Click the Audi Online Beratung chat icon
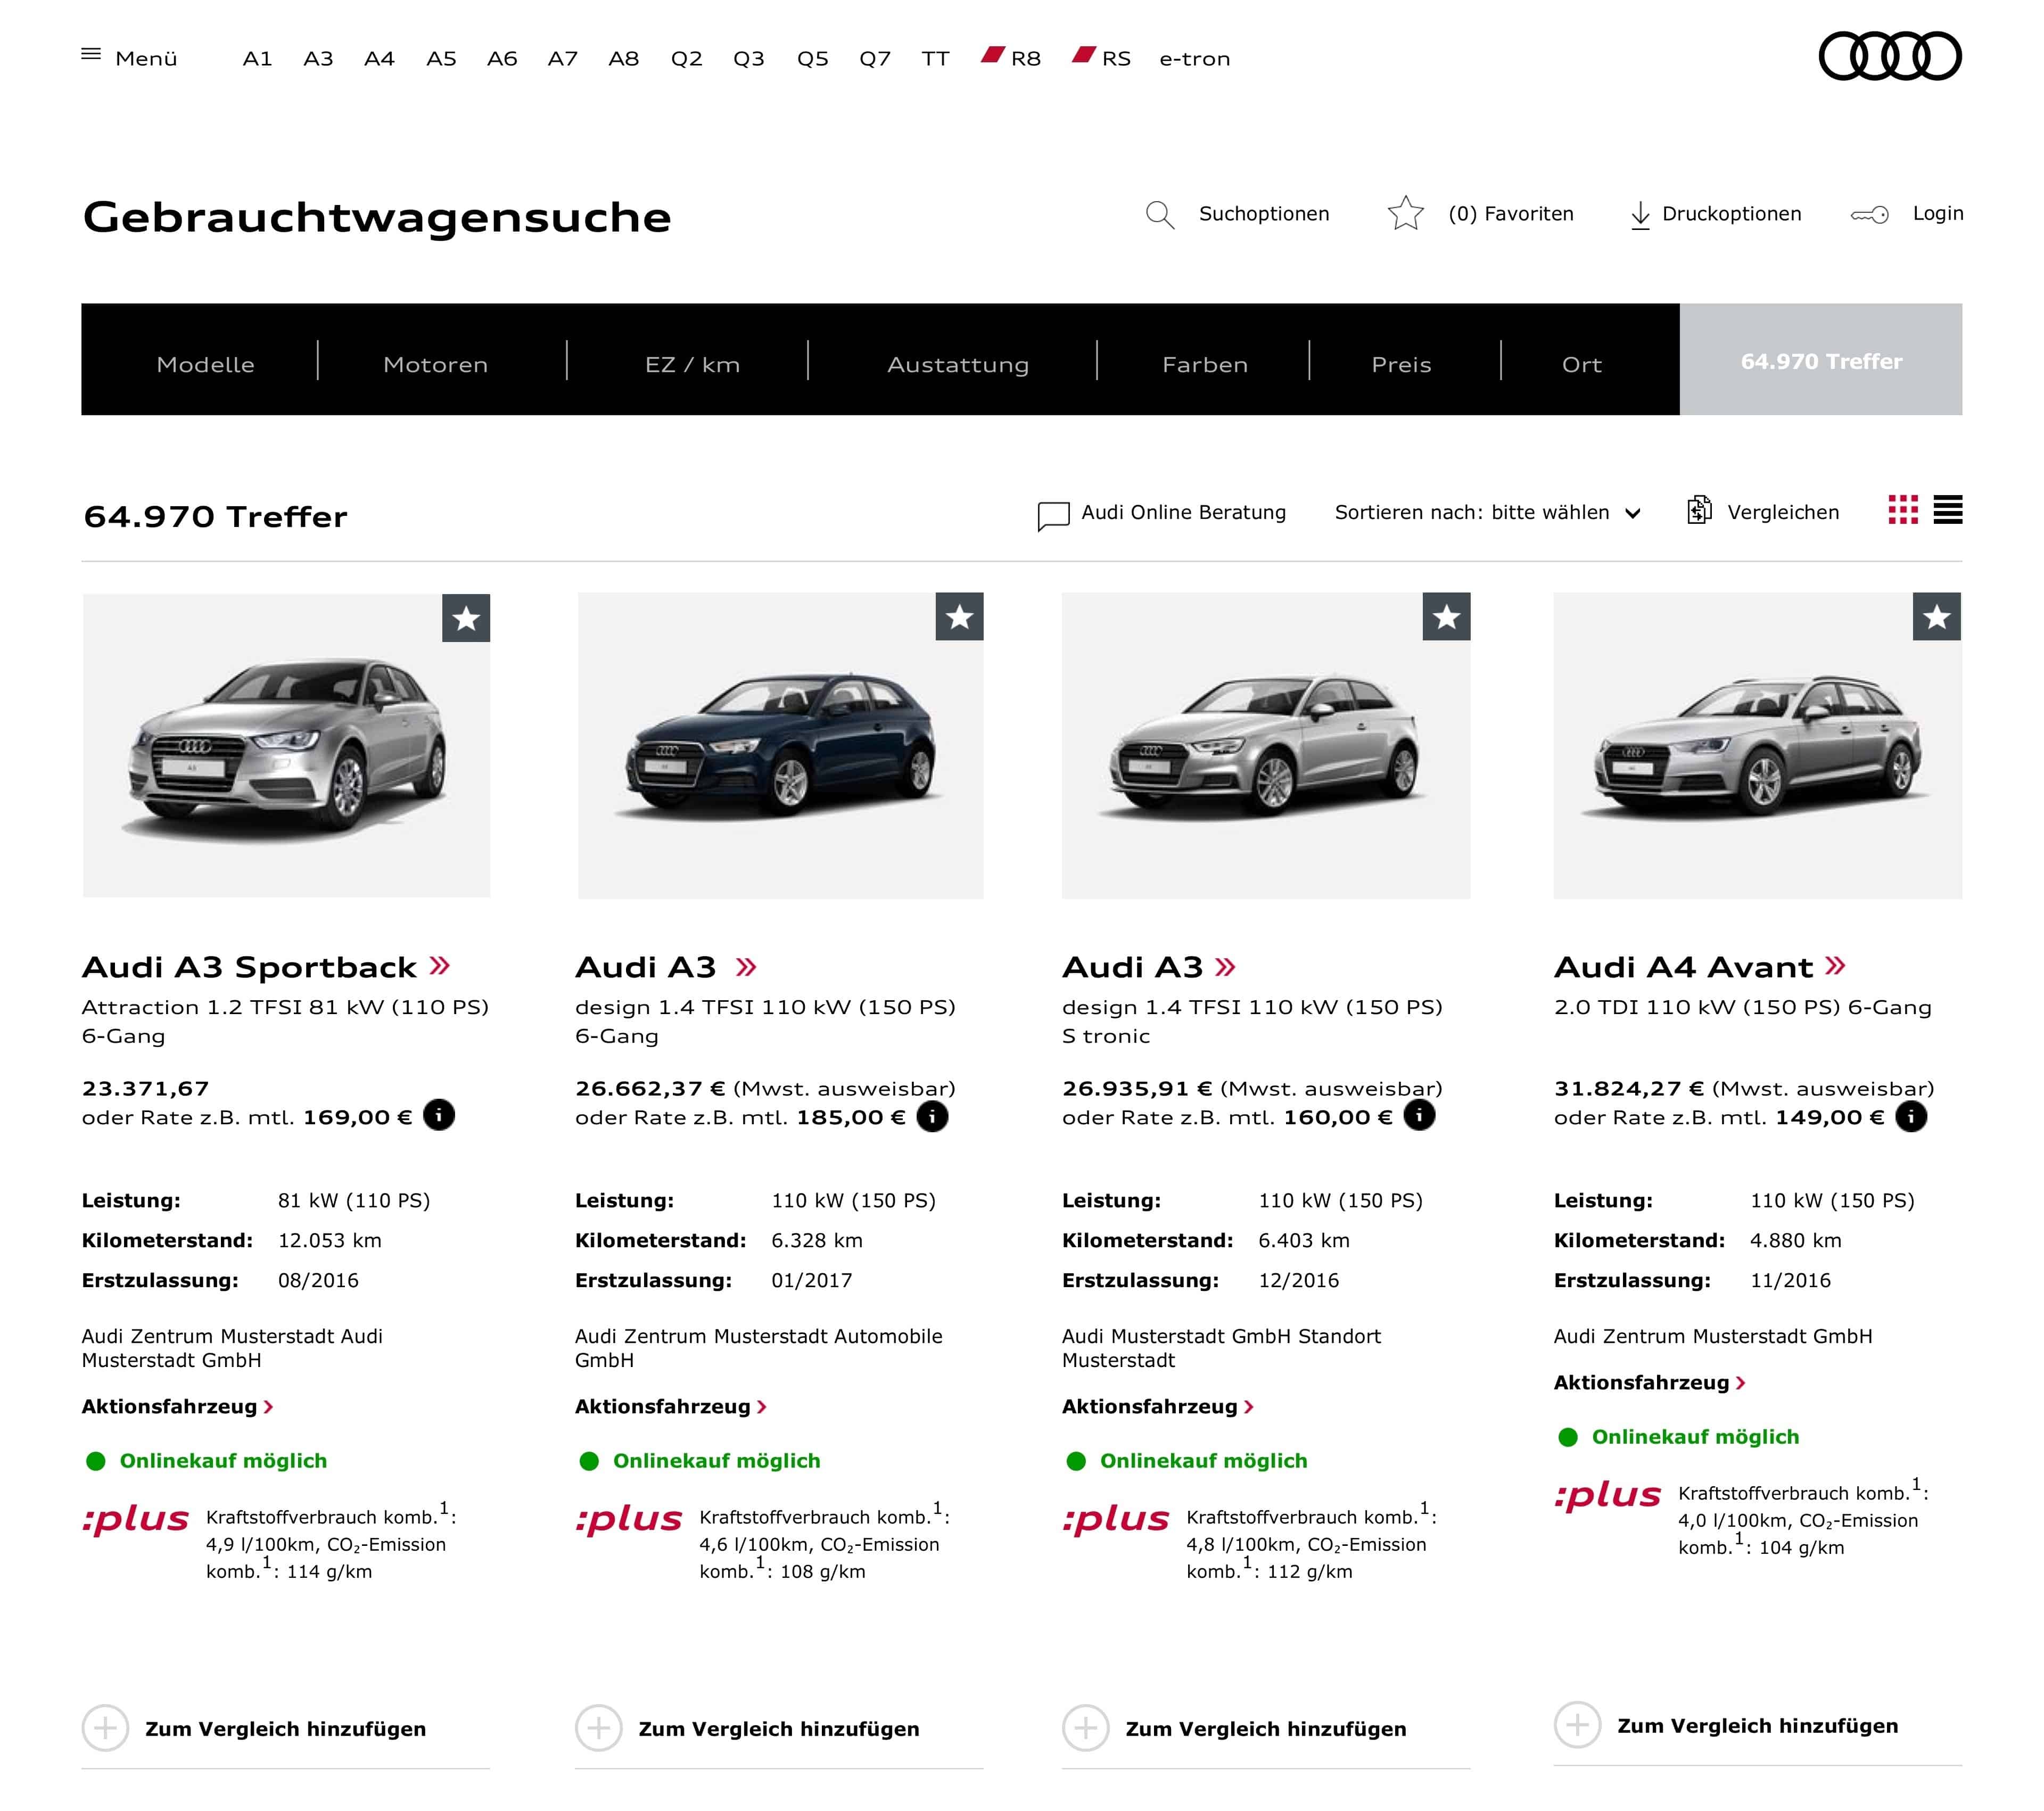This screenshot has width=2044, height=1811. 1053,516
